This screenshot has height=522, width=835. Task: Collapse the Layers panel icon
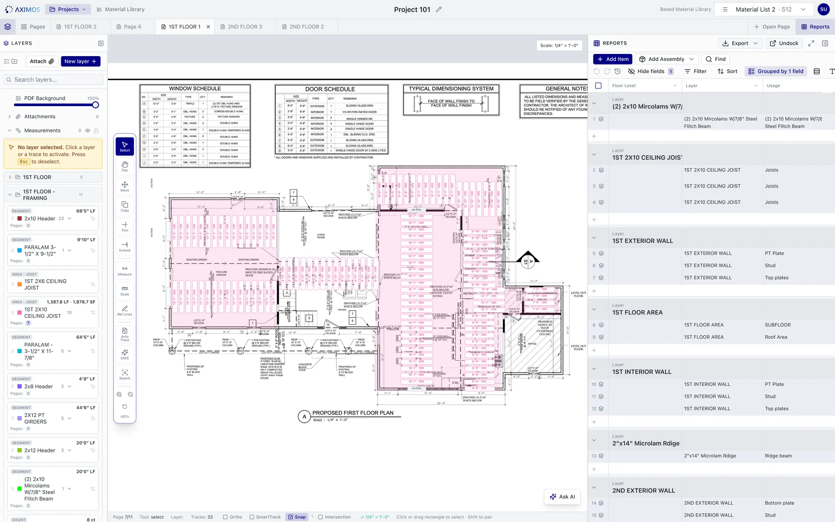pyautogui.click(x=101, y=43)
